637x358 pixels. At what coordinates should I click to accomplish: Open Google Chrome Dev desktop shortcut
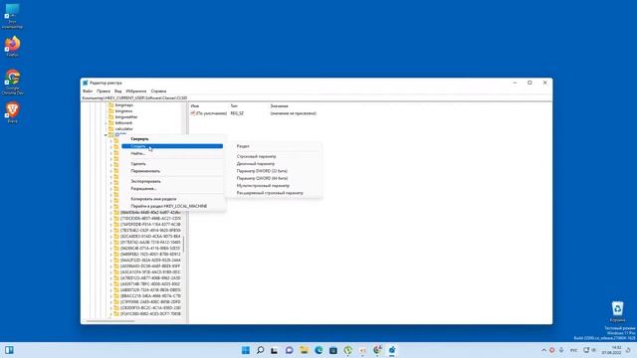point(12,82)
